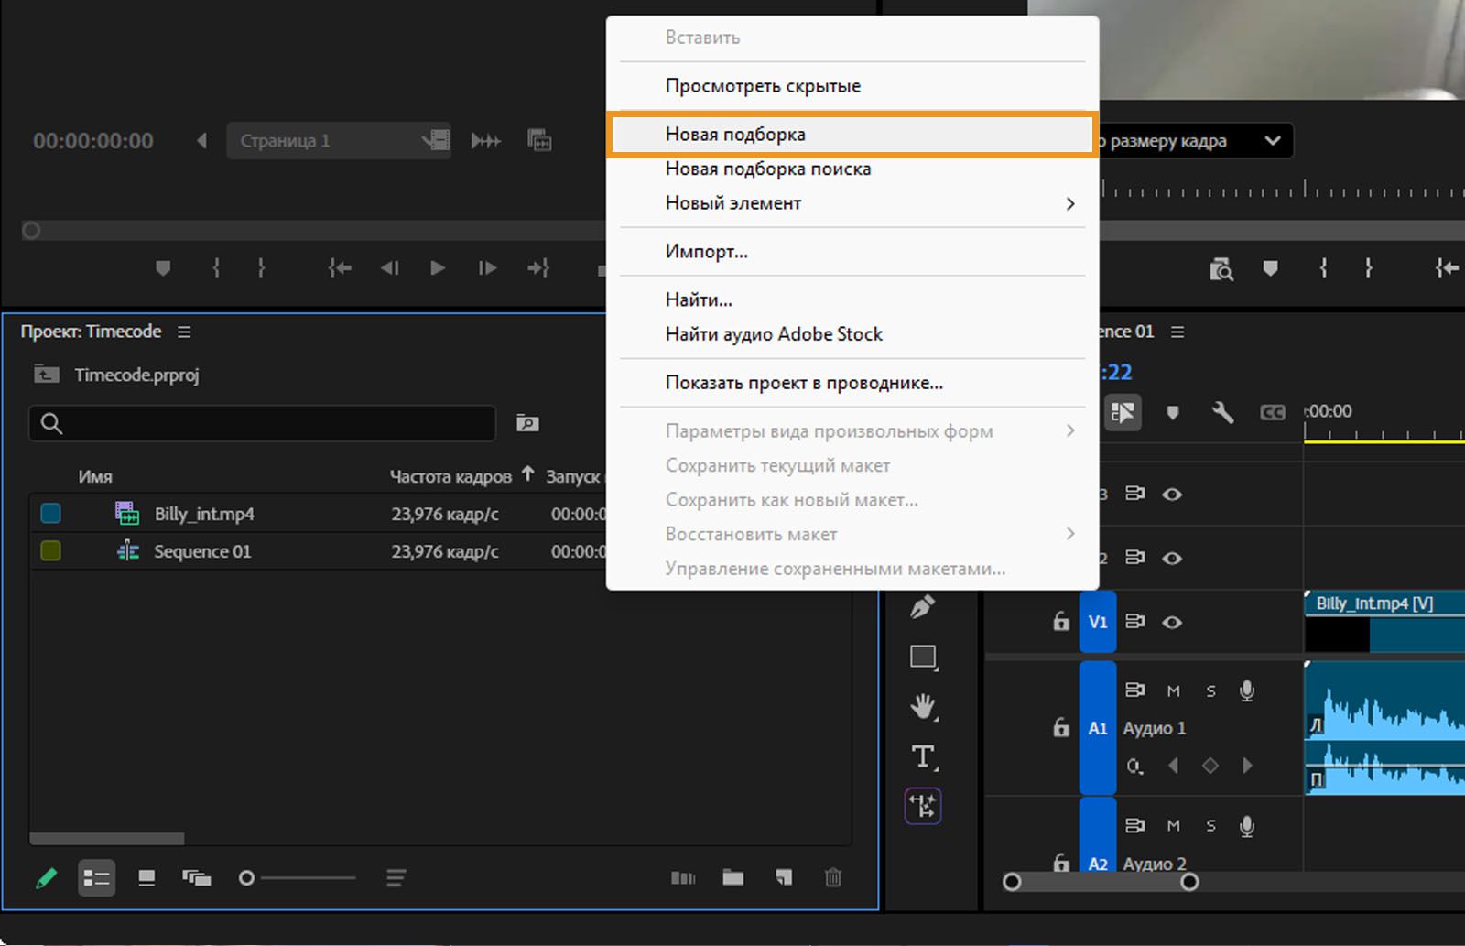Click the trash delete icon in Project panel
This screenshot has height=946, width=1465.
[832, 877]
